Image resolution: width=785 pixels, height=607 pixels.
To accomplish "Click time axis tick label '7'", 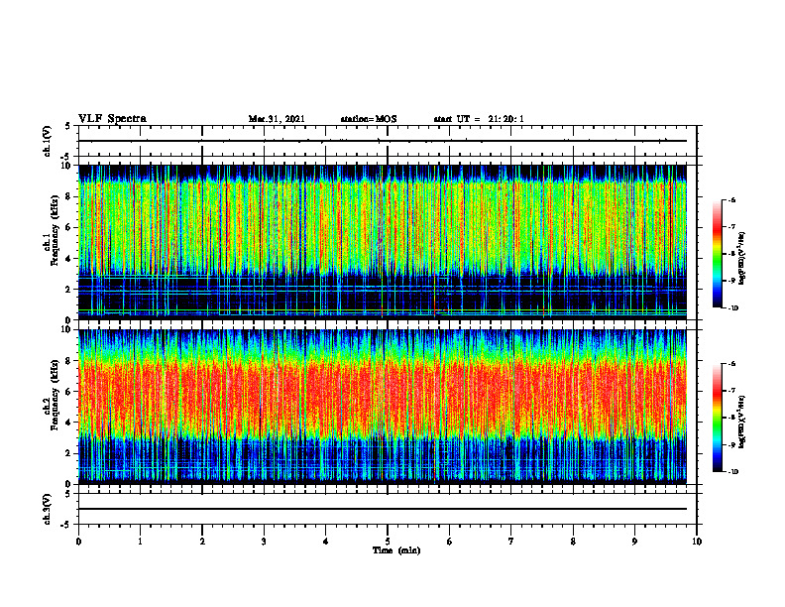I will click(511, 542).
